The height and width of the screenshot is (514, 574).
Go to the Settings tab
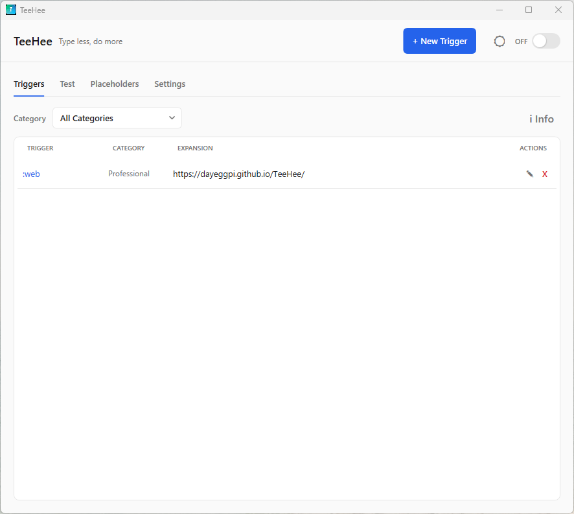coord(170,84)
